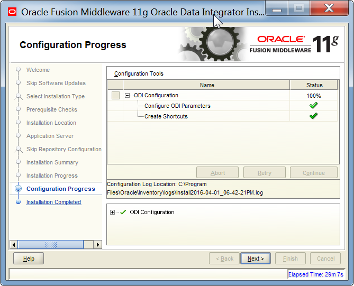Click the Abort button
Image resolution: width=354 pixels, height=286 pixels.
[x=217, y=173]
